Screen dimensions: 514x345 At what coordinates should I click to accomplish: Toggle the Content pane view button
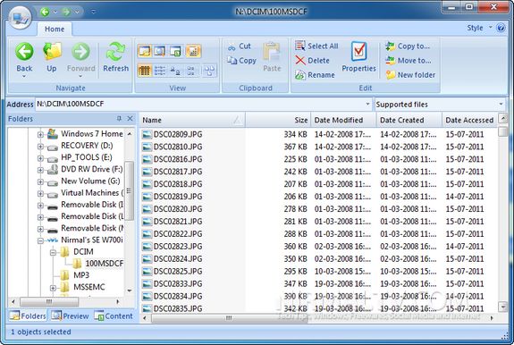pyautogui.click(x=176, y=51)
